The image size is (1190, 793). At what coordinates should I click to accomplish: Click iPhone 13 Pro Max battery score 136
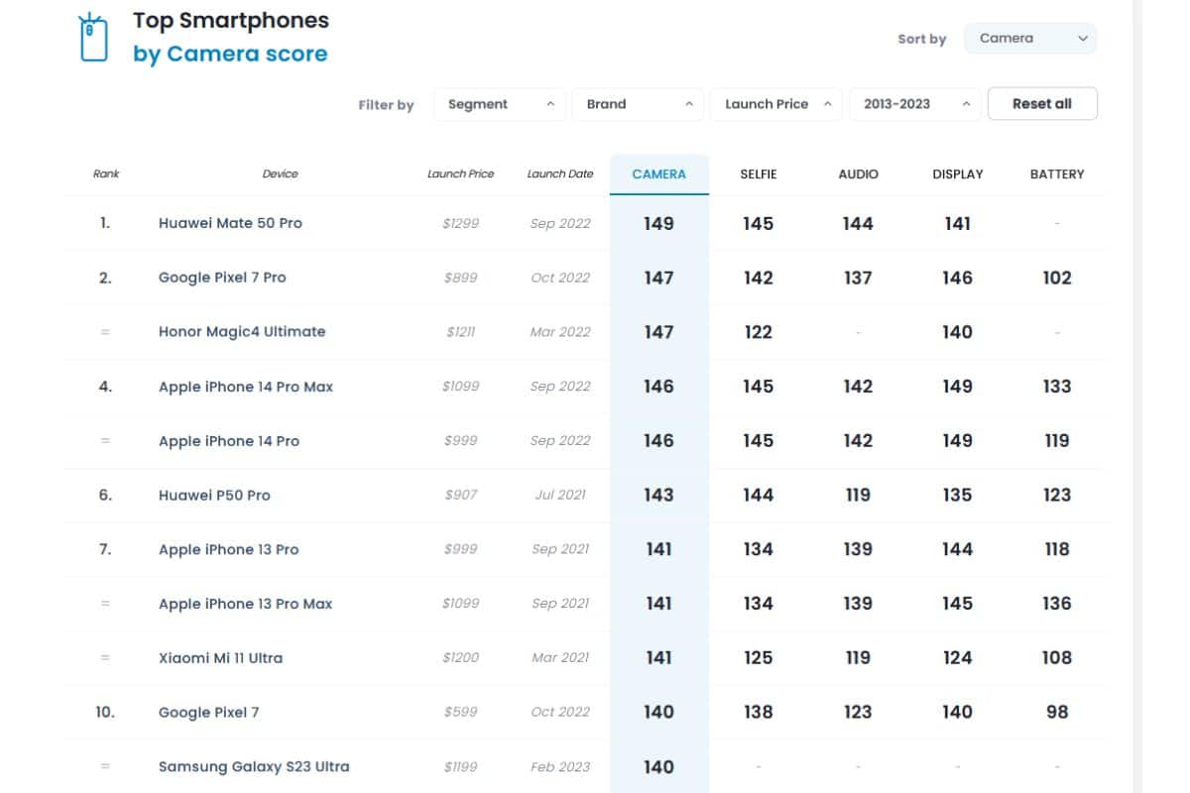(1057, 604)
